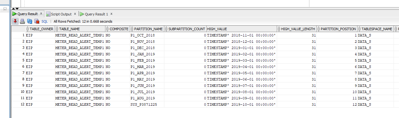Viewport: 399px width, 118px height.
Task: Select partition cell P1_JUL_2019
Action: (147, 92)
